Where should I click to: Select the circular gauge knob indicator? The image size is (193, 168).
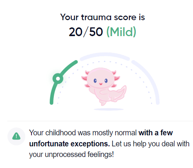coord(58,79)
